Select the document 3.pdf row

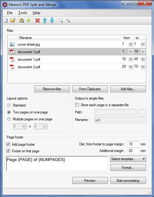77,52
